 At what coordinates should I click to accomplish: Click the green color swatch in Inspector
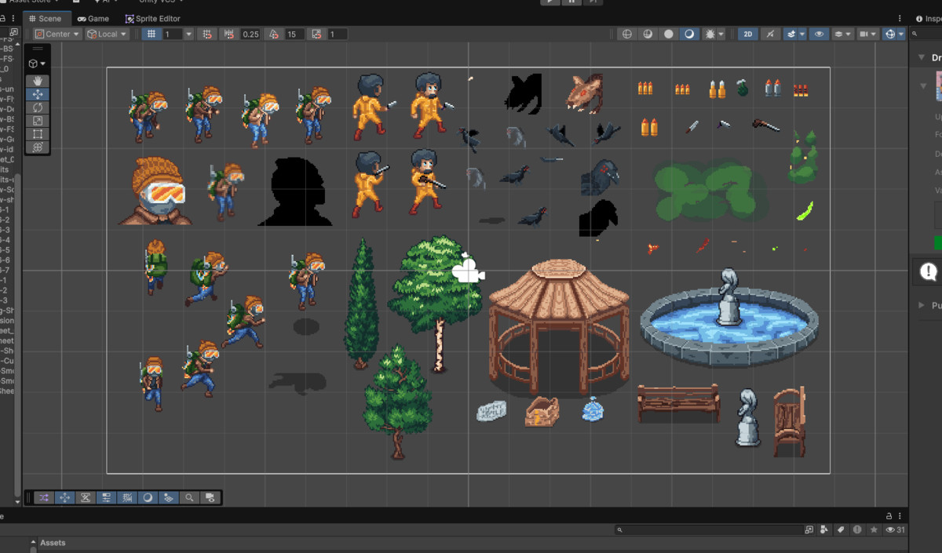coord(938,242)
